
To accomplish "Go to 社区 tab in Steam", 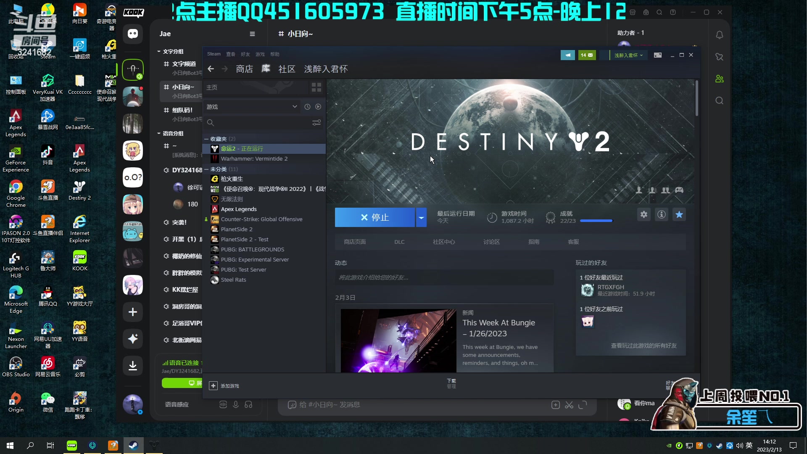I will (287, 69).
